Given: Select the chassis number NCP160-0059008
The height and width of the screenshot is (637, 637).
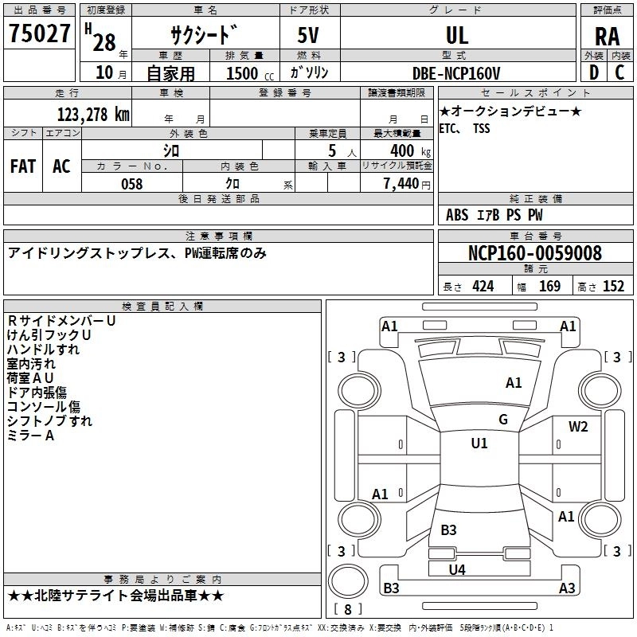Looking at the screenshot, I should pyautogui.click(x=535, y=253).
